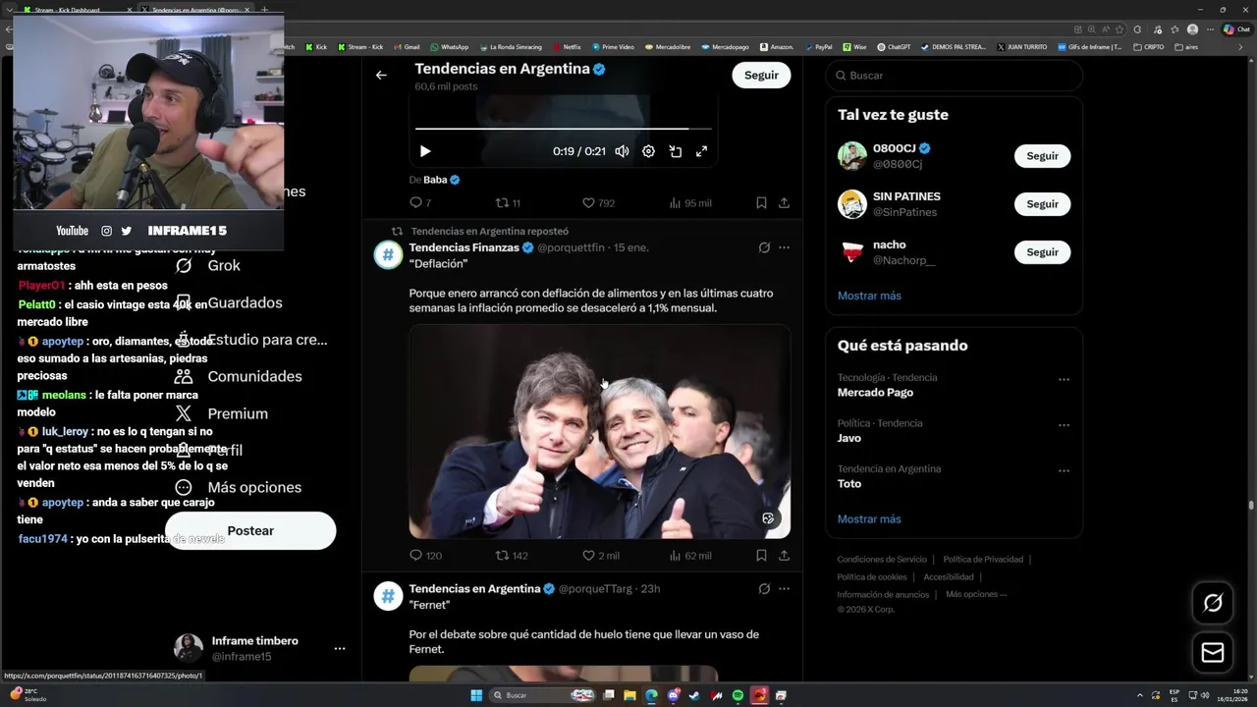Follow the 0800CJ suggested account
The width and height of the screenshot is (1257, 707).
tap(1042, 156)
